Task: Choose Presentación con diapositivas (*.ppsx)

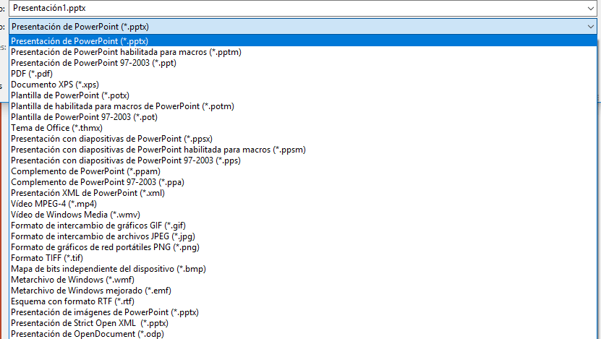Action: pos(303,139)
